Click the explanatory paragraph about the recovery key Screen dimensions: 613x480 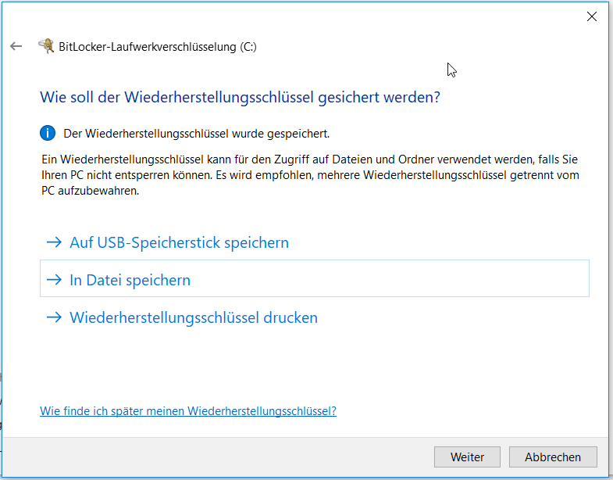point(310,175)
